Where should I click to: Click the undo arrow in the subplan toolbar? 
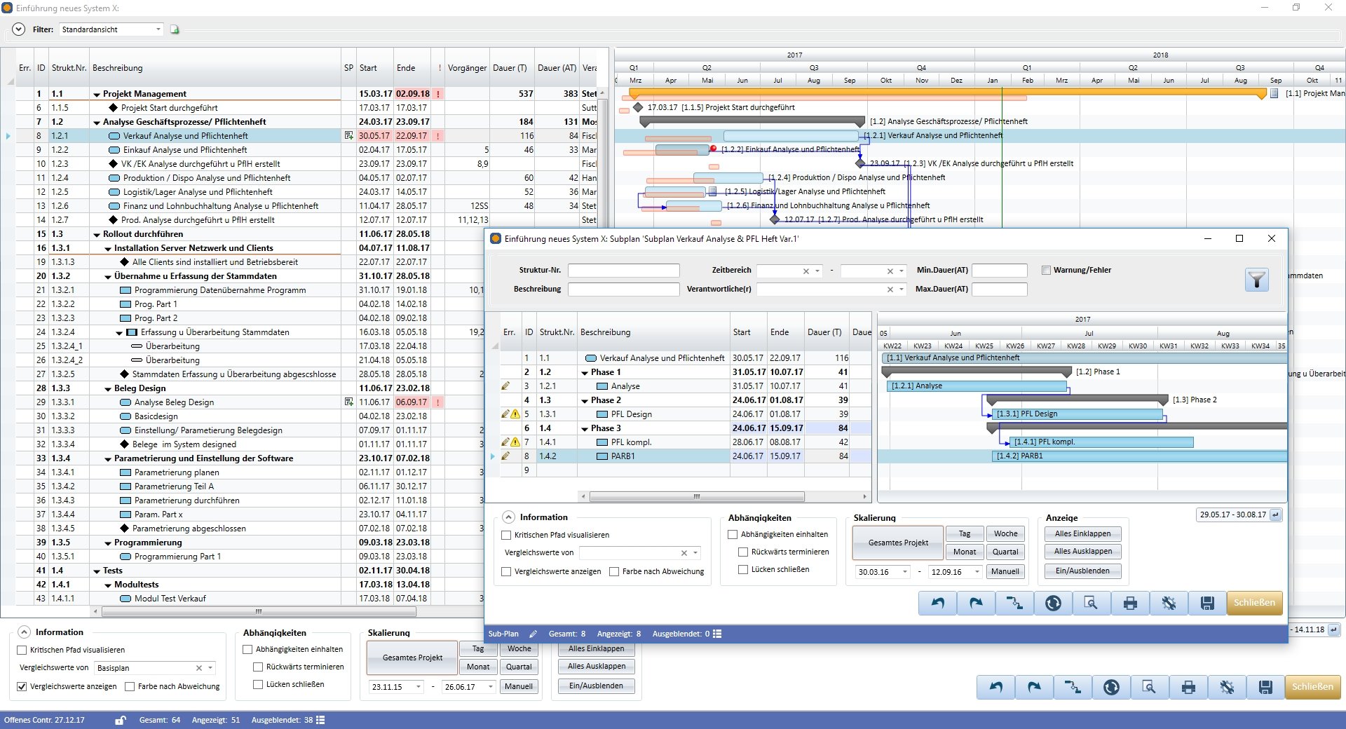click(x=937, y=603)
